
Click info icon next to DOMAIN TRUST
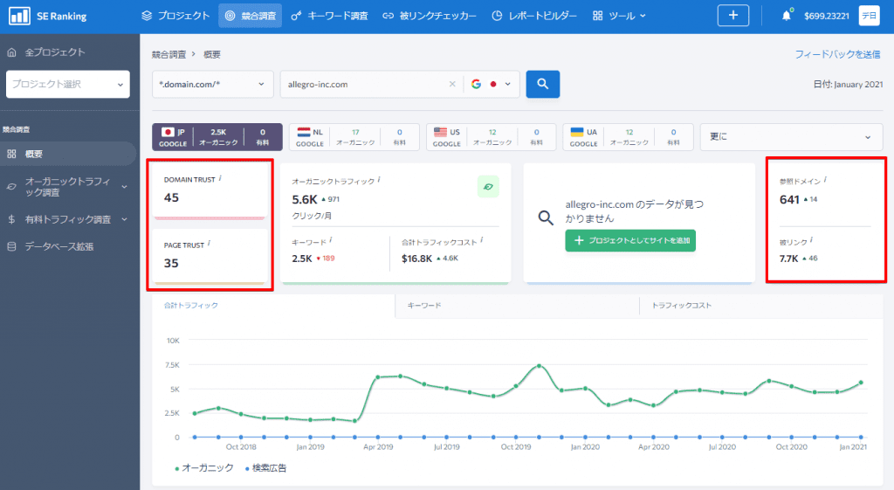220,178
